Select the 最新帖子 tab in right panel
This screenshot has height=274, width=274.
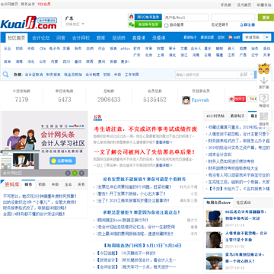click(x=237, y=116)
